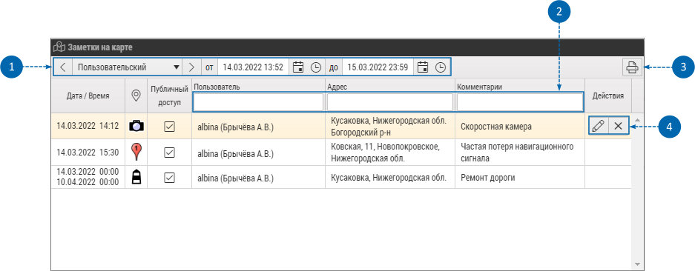Open the calendar picker for the end date
Image resolution: width=695 pixels, height=271 pixels.
(x=424, y=67)
